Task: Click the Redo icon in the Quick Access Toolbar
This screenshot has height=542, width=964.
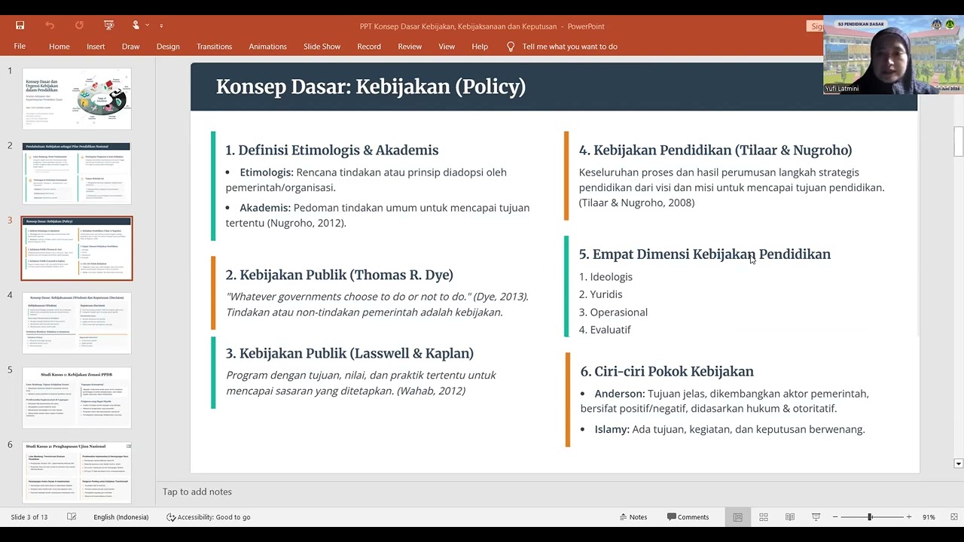Action: [x=79, y=26]
